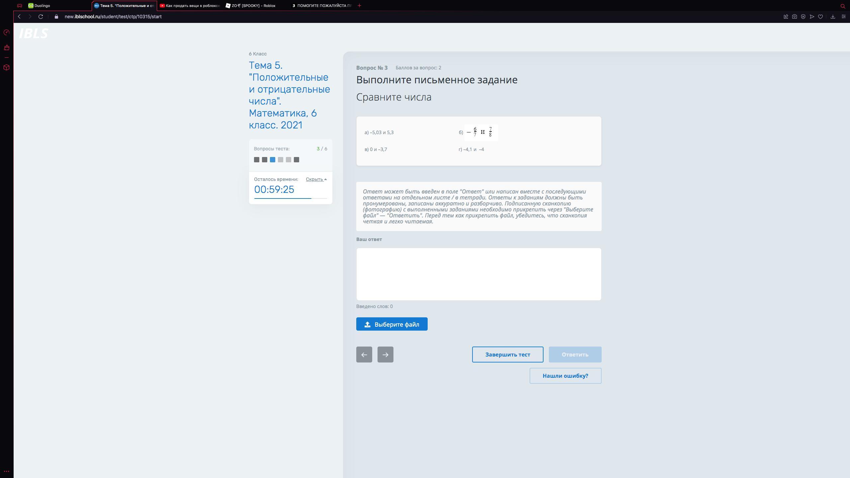Go to next question with right arrow

[x=385, y=355]
